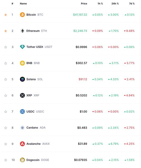Screen dimensions: 141x168
Task: Unstar Ethereum in the watchlist
Action: (6, 31)
